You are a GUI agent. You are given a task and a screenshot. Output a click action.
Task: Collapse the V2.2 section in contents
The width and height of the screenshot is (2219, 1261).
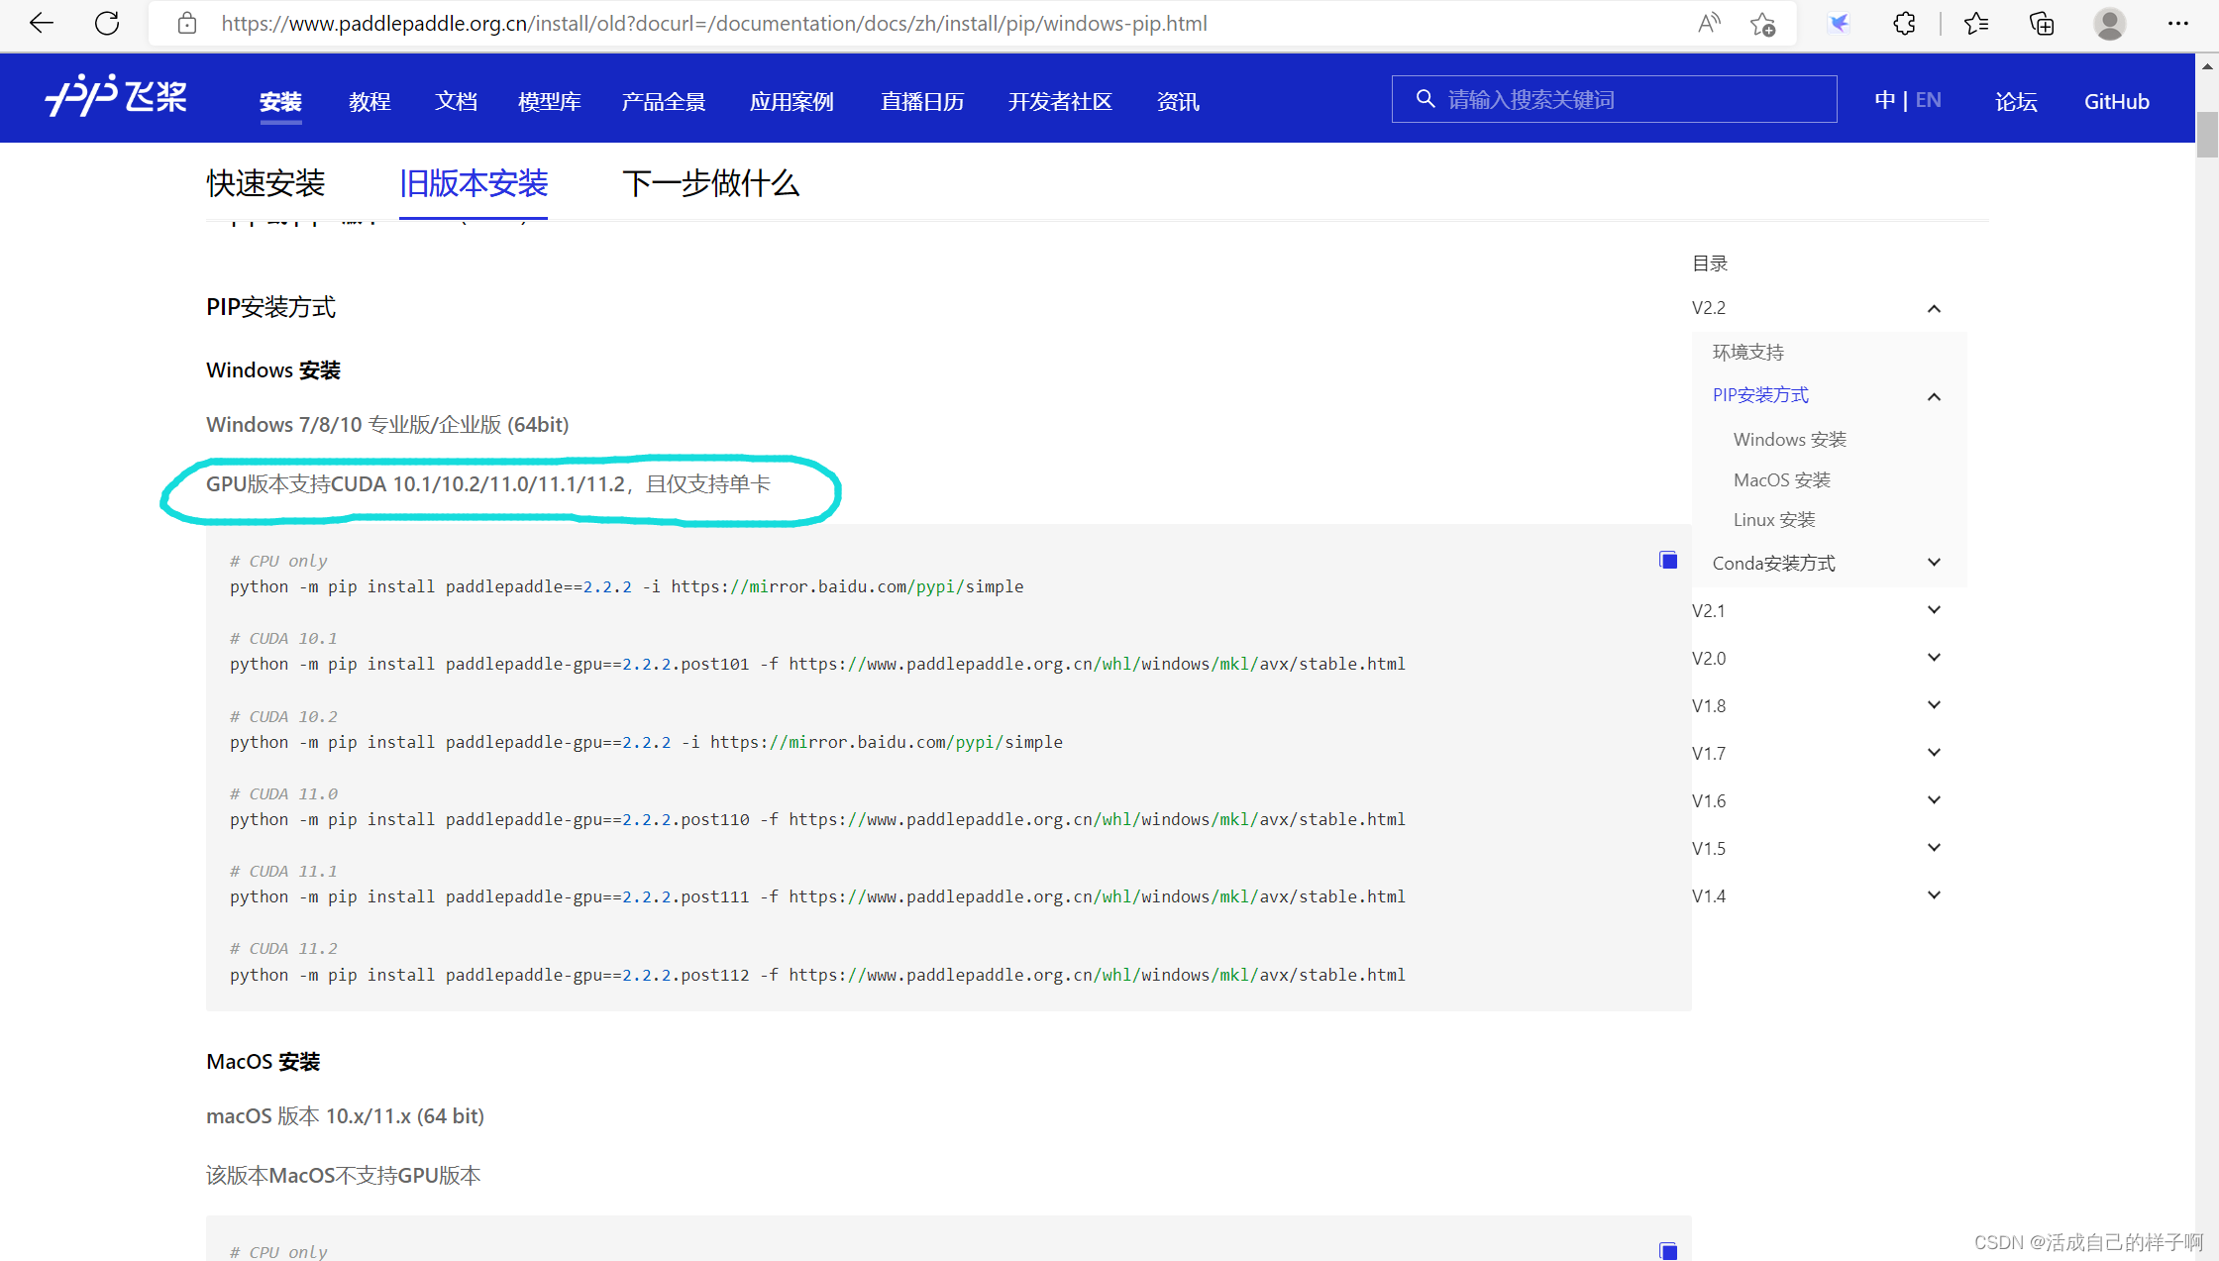(x=1934, y=309)
